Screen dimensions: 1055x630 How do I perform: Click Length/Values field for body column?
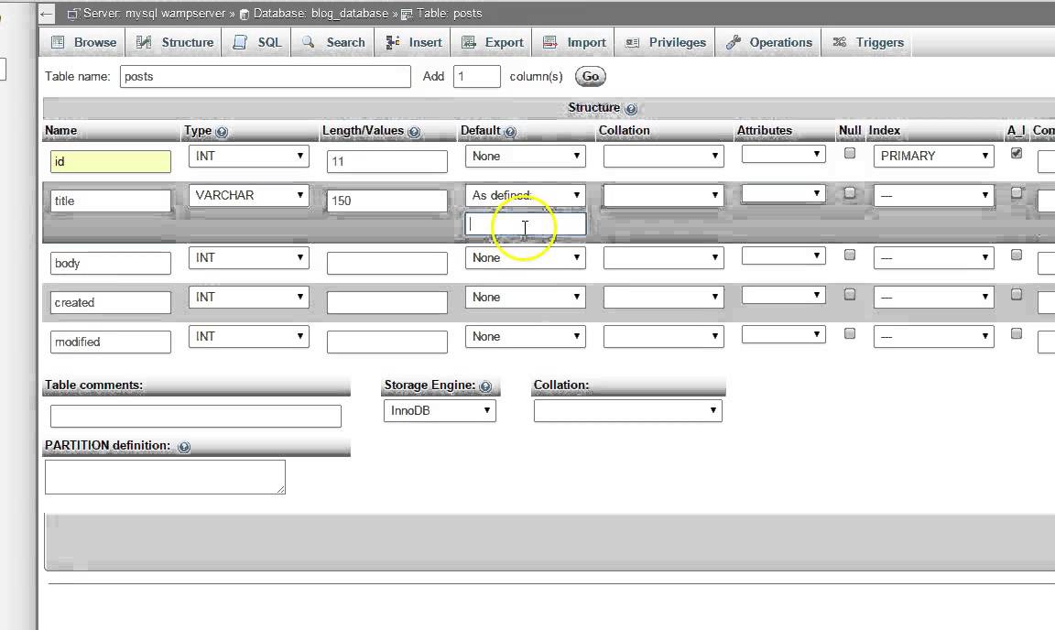pos(386,263)
